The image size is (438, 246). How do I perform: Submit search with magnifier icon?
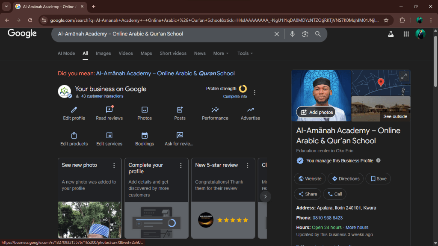(318, 34)
